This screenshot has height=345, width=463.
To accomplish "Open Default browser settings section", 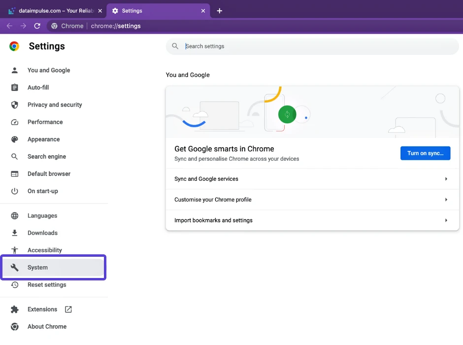I will (49, 174).
